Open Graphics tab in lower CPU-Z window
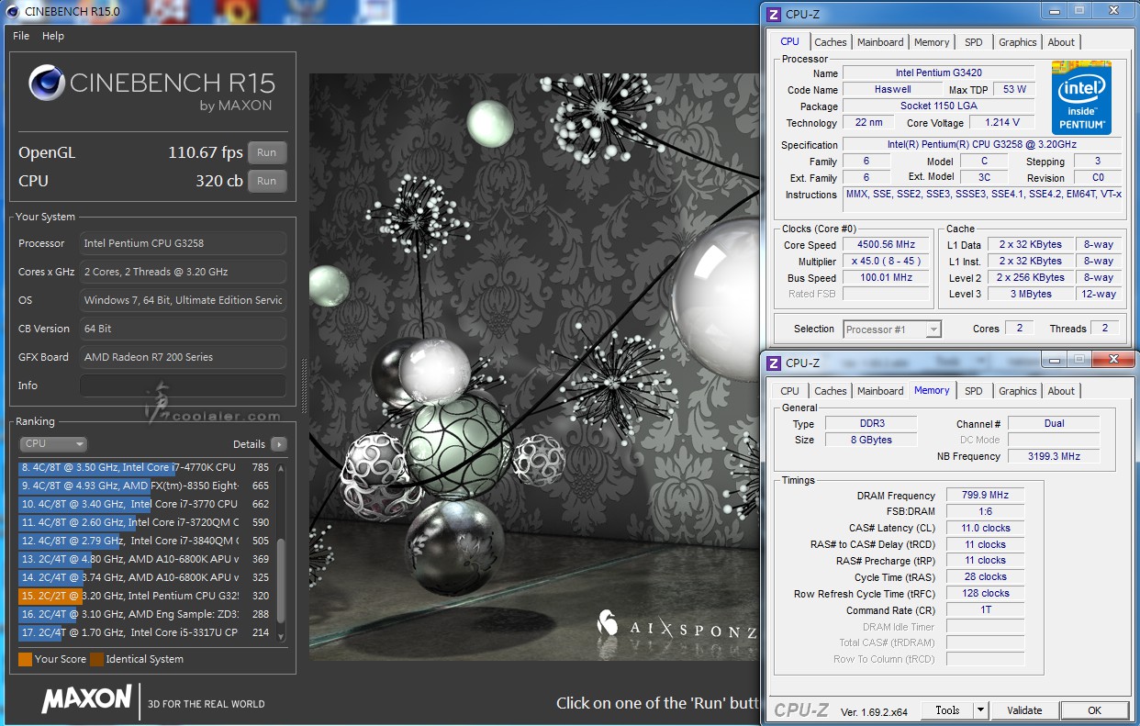Viewport: 1140px width, 726px height. 1018,391
